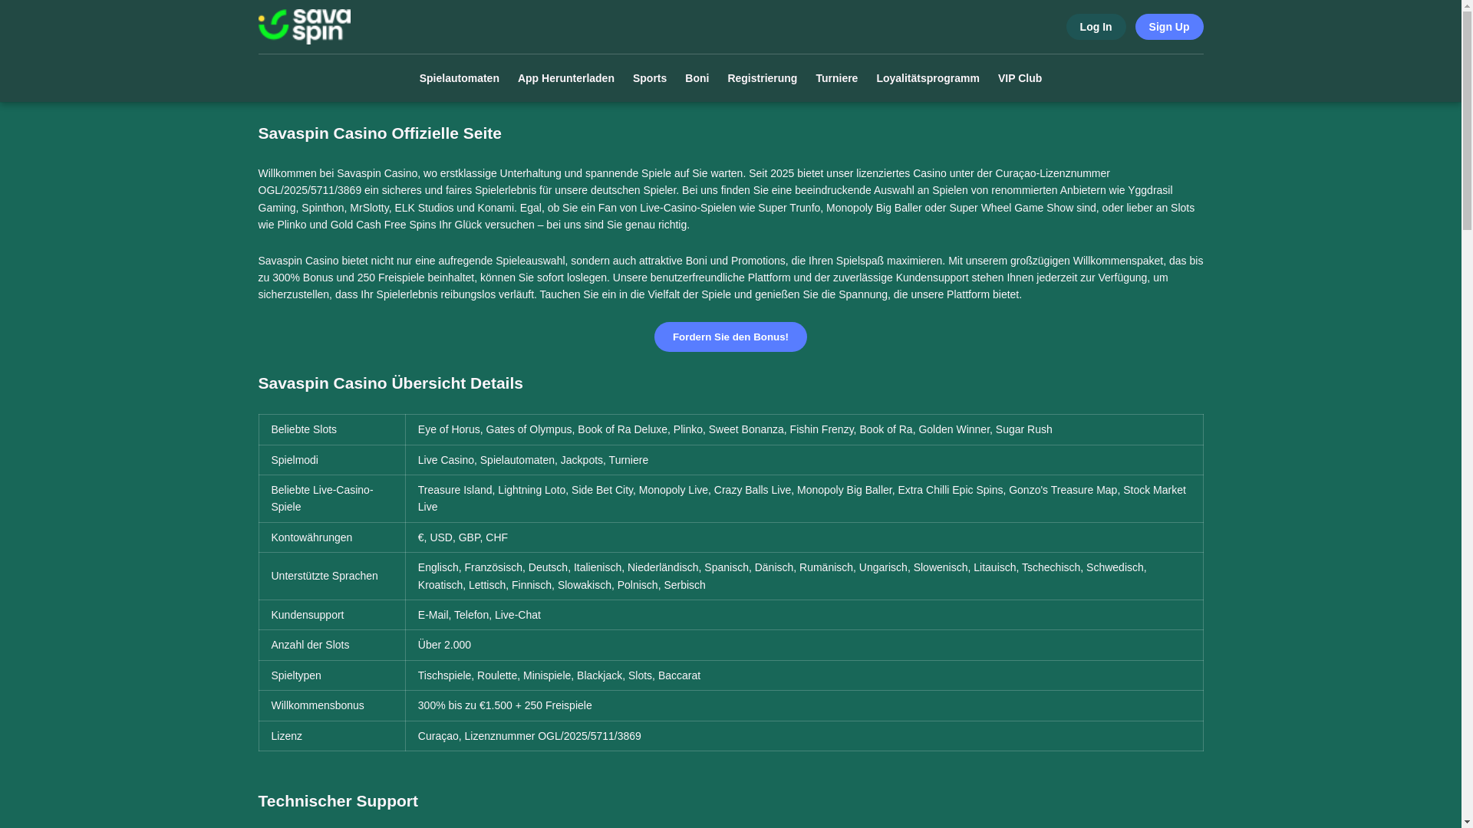This screenshot has width=1473, height=828.
Task: Click Fordern Sie den Bonus! button
Action: tap(730, 337)
